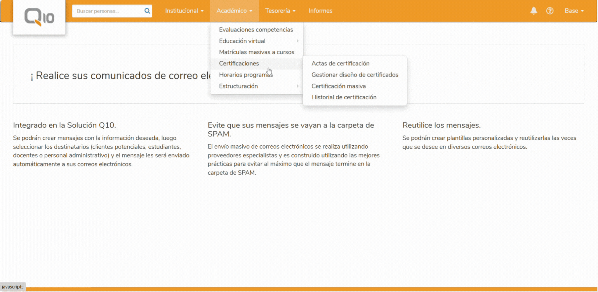This screenshot has width=598, height=292.
Task: Open Historial de certificación
Action: pyautogui.click(x=344, y=97)
